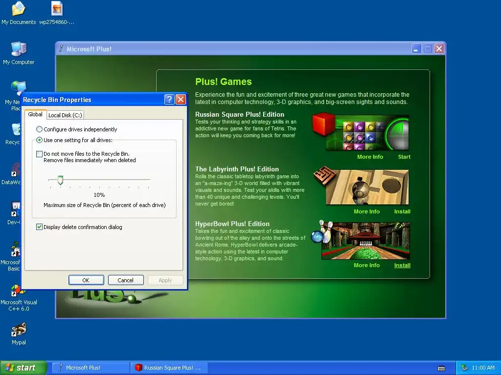Uncheck Display delete confirmation dialog

(x=79, y=227)
